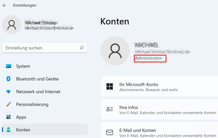
Task: Click the Wi-Fi icon for Netzwerk
Action: [x=8, y=92]
